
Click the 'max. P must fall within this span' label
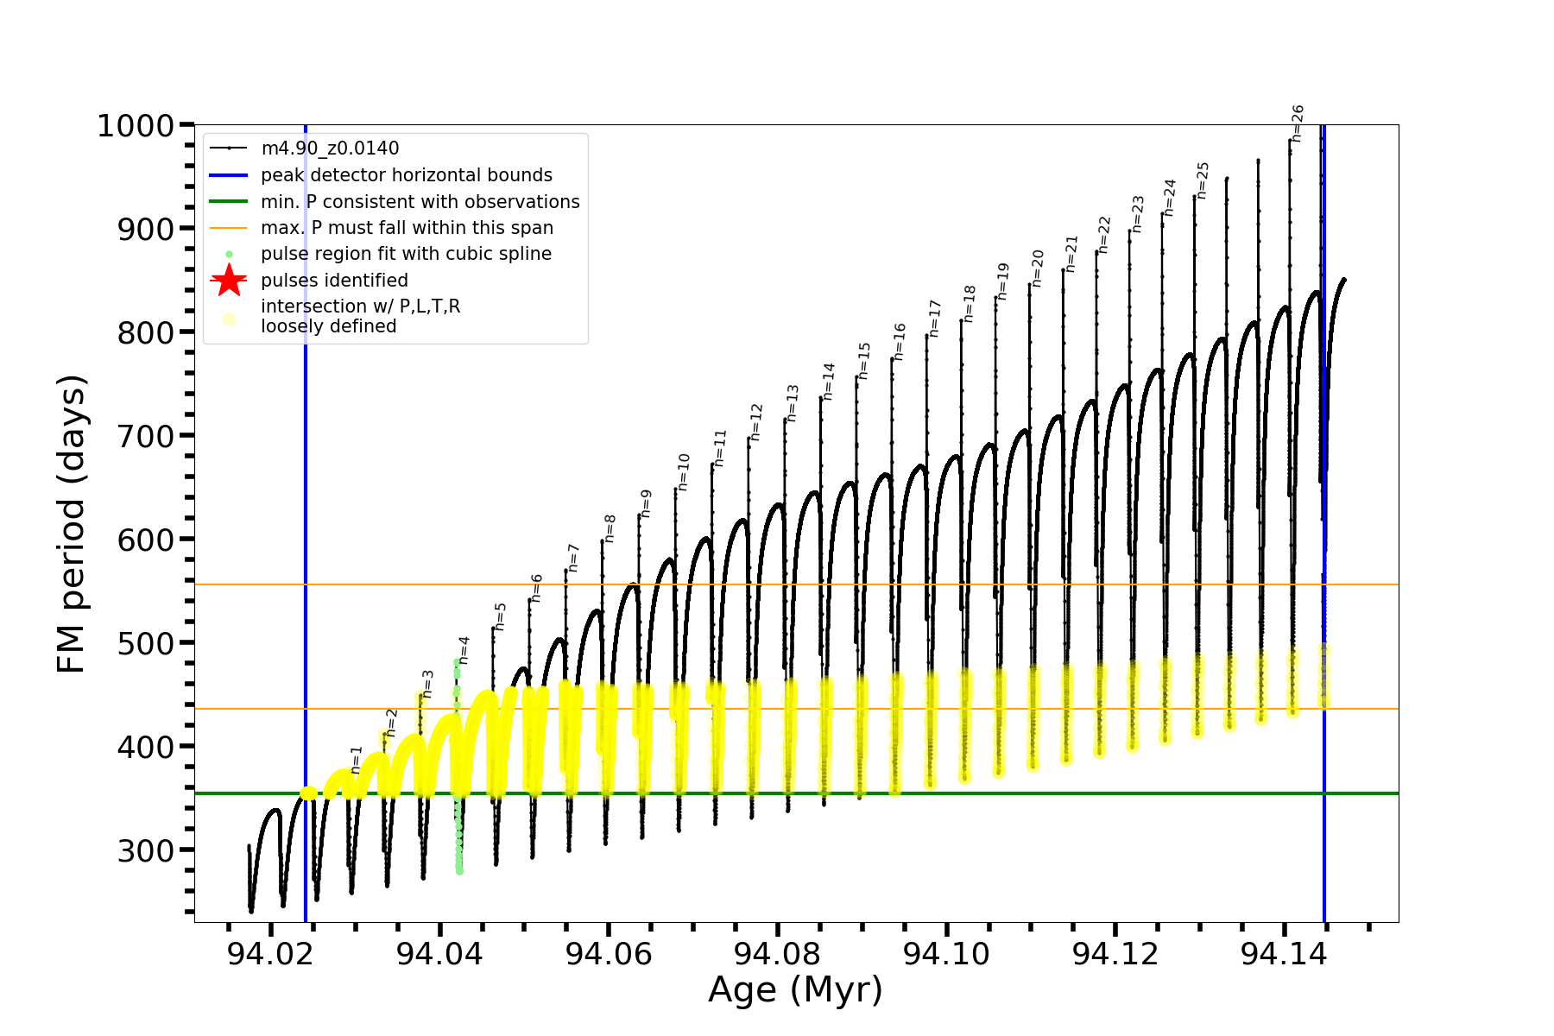407,228
